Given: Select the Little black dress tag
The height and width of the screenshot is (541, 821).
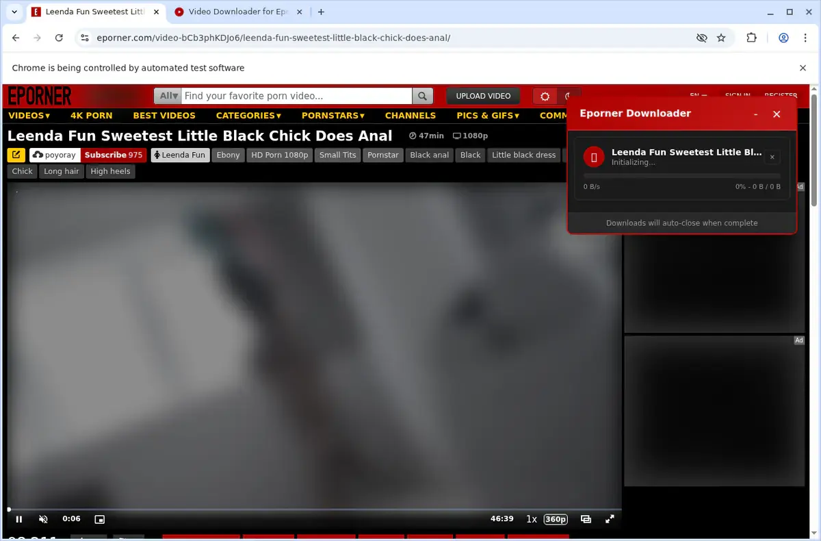Looking at the screenshot, I should point(524,155).
